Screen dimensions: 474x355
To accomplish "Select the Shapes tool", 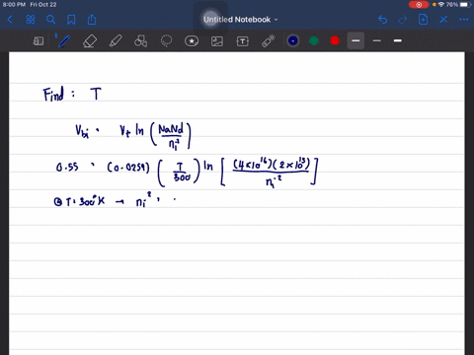I will [x=140, y=41].
